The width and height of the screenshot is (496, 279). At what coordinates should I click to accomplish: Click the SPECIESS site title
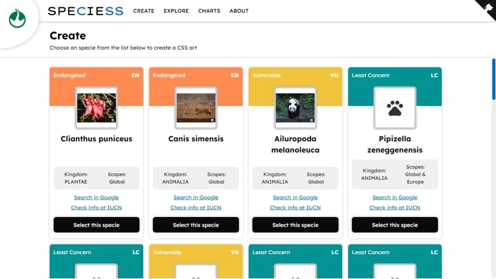[86, 11]
